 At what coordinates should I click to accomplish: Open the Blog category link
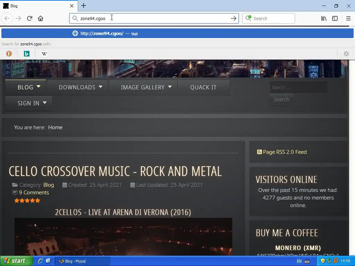49,185
